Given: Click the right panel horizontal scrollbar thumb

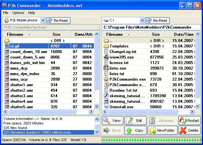Looking at the screenshot, I should (143, 112).
